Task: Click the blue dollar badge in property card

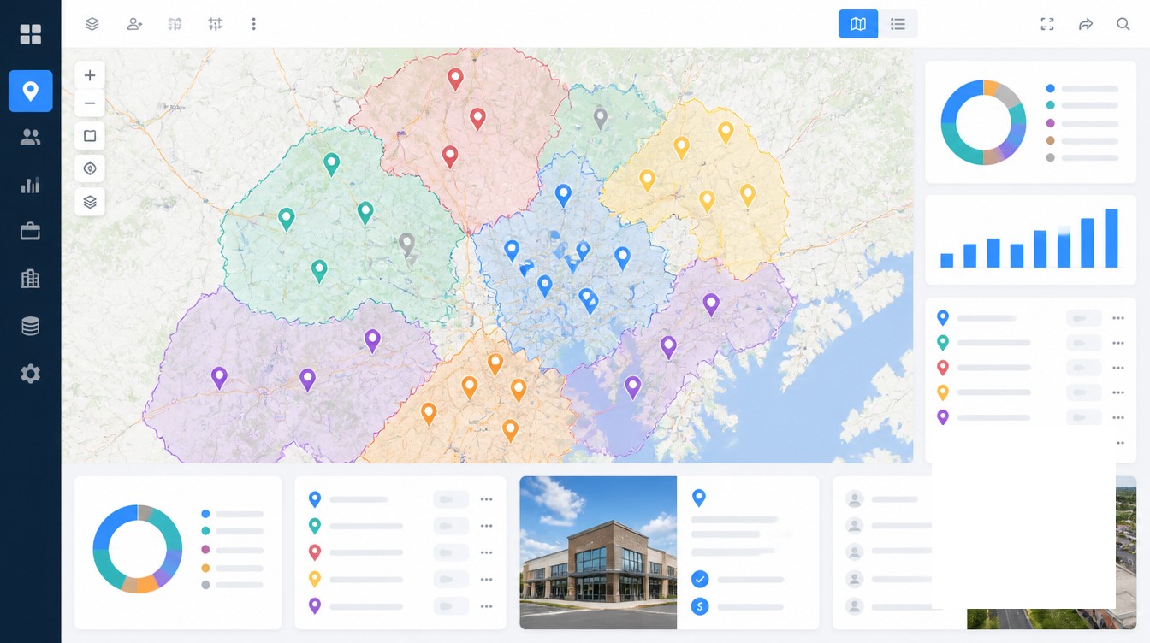Action: click(700, 607)
